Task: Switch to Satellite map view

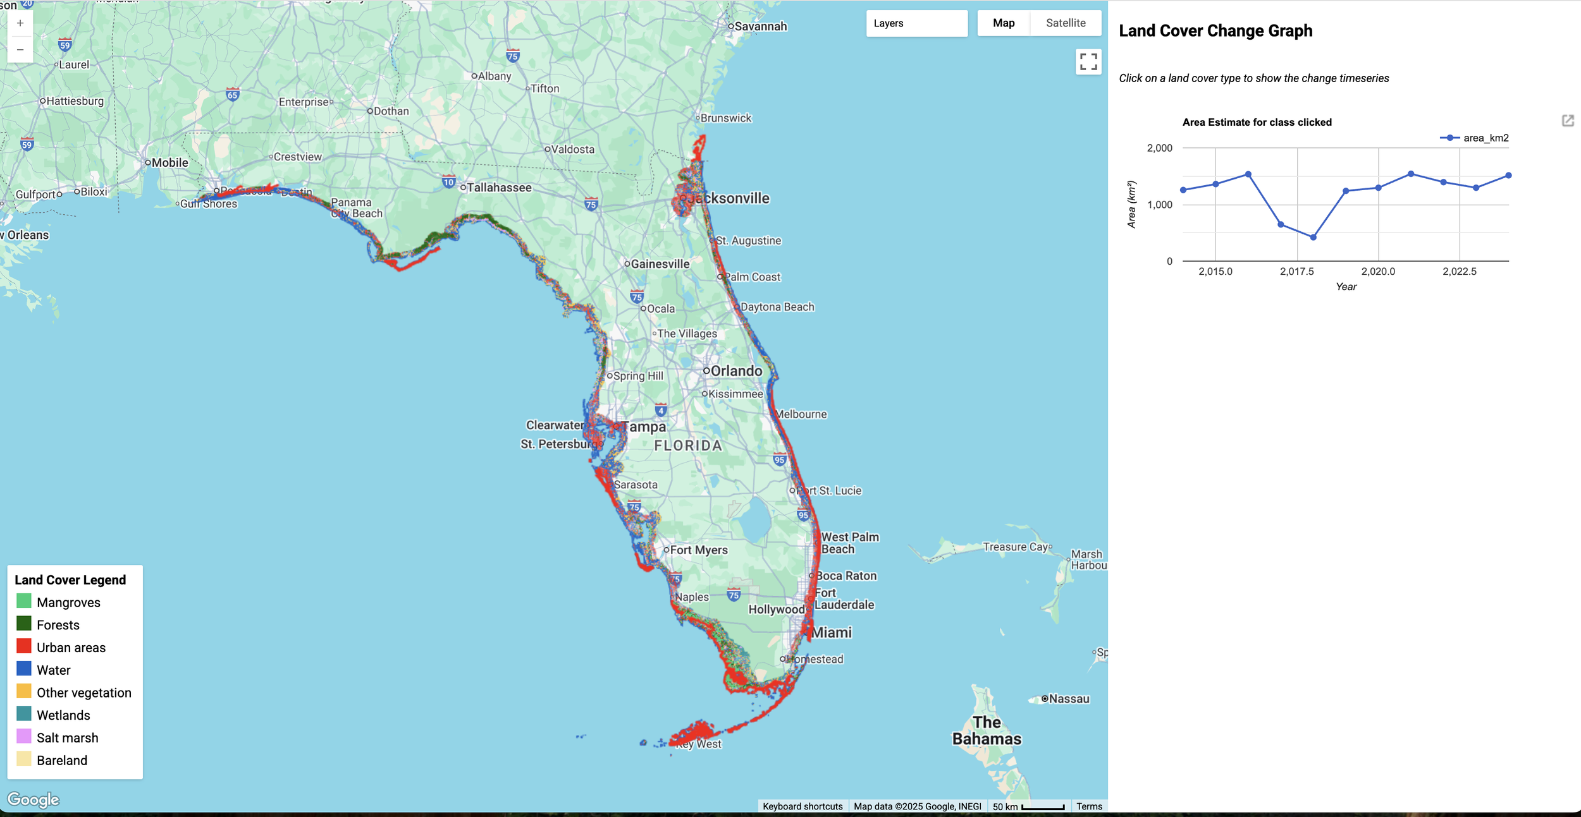Action: [x=1066, y=23]
